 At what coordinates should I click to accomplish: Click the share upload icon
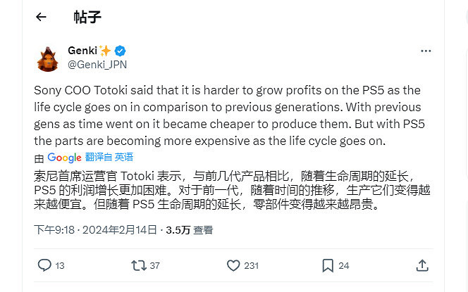point(422,265)
